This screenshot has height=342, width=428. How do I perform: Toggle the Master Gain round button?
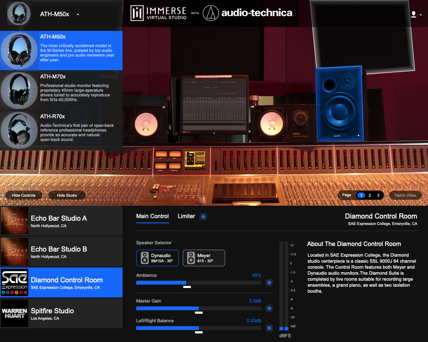click(269, 308)
